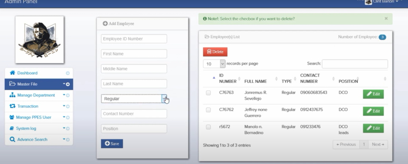Sort by CONTACT NUMBER column arrows

[333, 79]
